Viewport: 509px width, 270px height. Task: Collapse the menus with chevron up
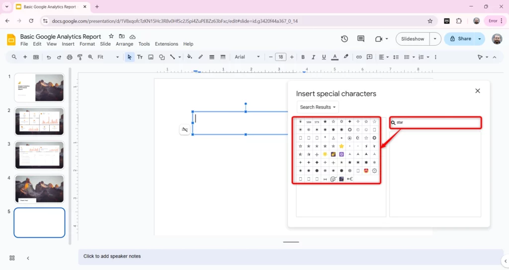[x=495, y=57]
